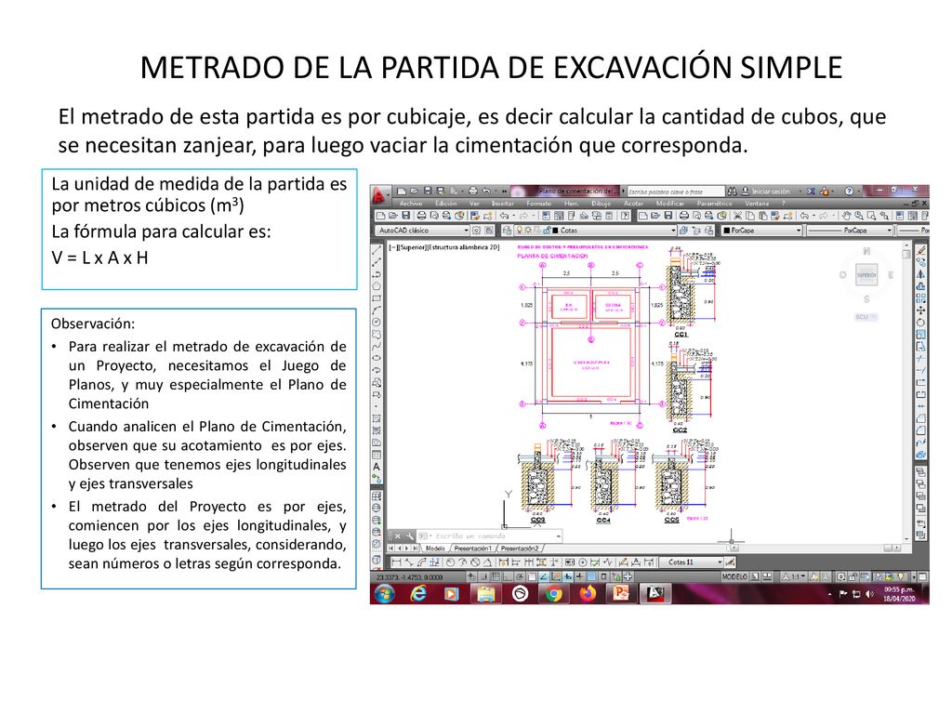Open the Cotas layer dropdown

(x=596, y=231)
